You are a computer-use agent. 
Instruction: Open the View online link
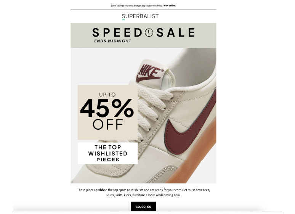coord(170,6)
